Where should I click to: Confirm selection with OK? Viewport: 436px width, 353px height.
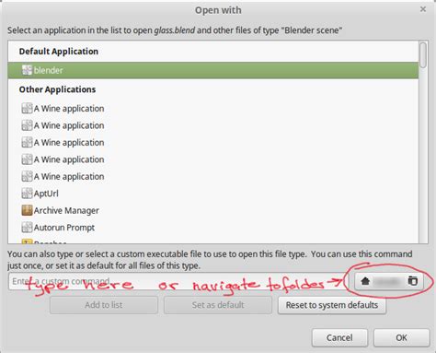[x=401, y=338]
